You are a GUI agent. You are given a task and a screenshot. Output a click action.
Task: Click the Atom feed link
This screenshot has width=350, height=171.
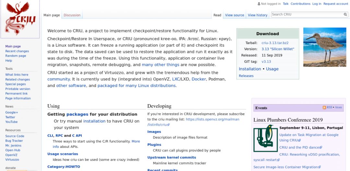coord(338,107)
